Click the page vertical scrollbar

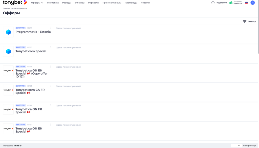[258, 27]
